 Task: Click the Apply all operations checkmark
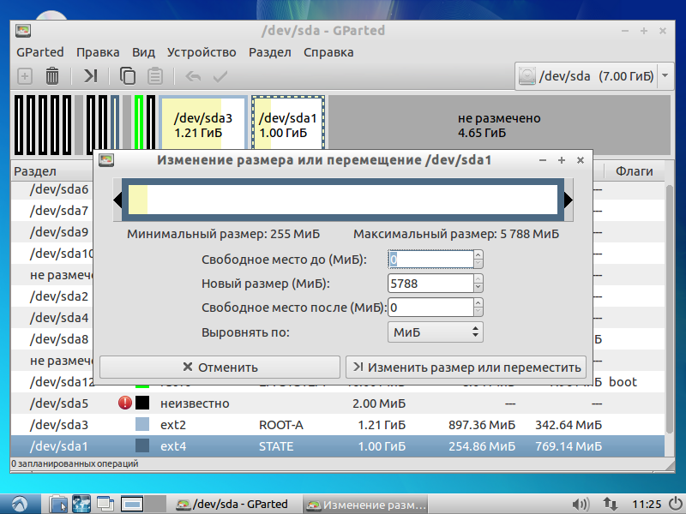220,76
